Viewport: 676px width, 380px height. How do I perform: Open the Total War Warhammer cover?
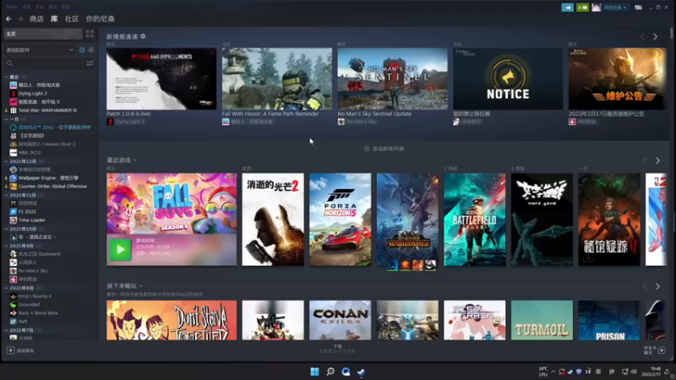(407, 220)
